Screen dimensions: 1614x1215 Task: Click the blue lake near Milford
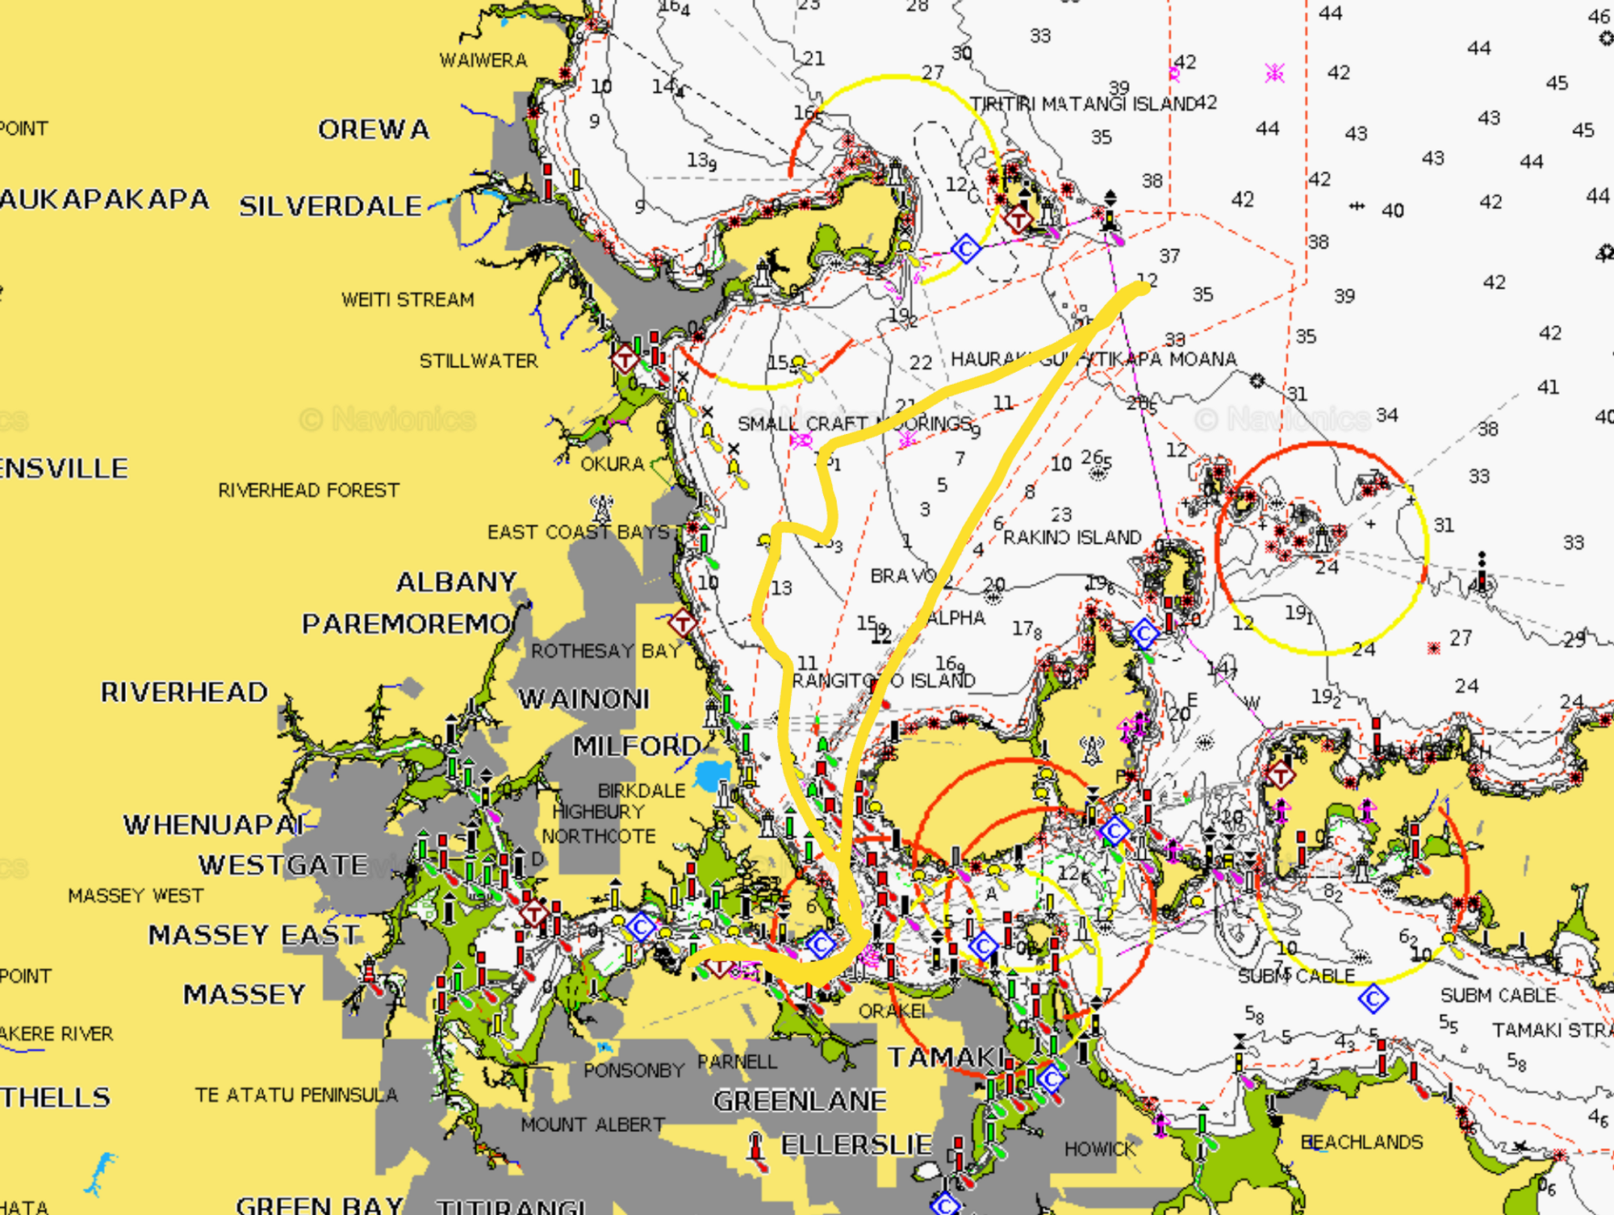click(712, 775)
